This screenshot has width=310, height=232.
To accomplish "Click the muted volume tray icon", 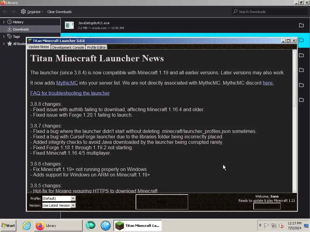I will coord(281,225).
